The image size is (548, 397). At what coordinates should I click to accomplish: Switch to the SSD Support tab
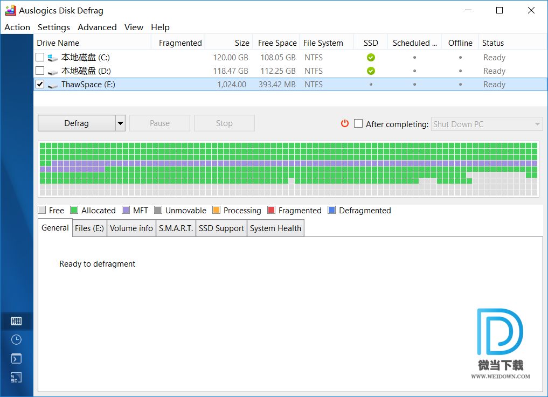221,228
